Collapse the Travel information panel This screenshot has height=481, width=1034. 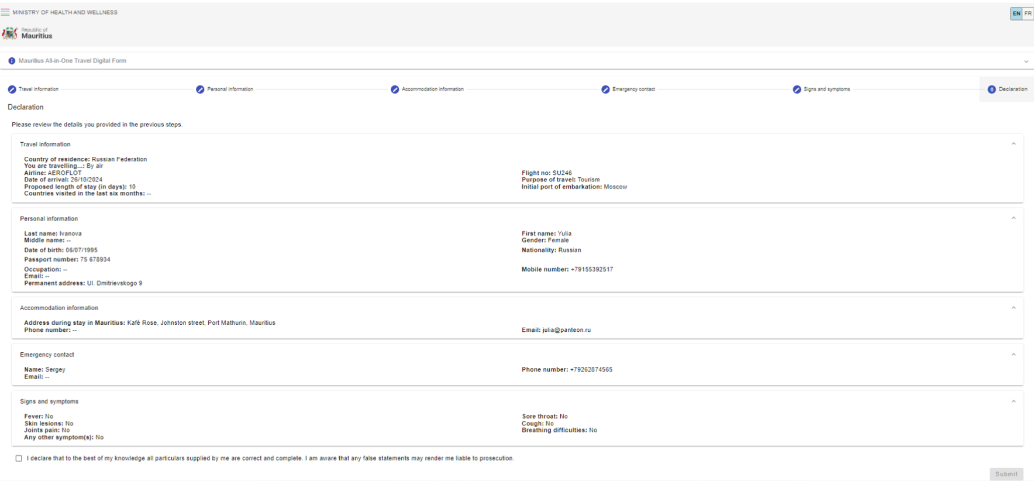click(x=1014, y=144)
